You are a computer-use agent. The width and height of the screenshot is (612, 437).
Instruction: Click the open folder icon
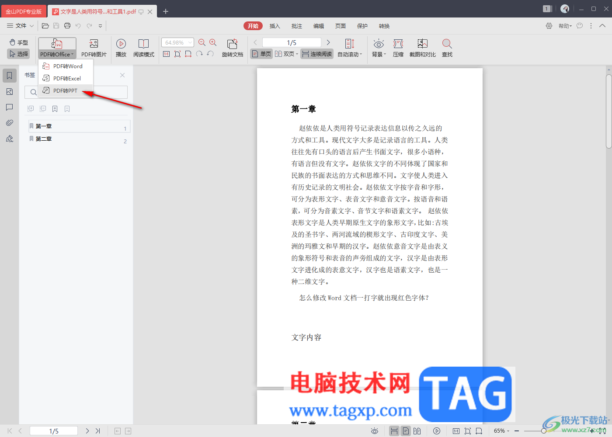45,26
